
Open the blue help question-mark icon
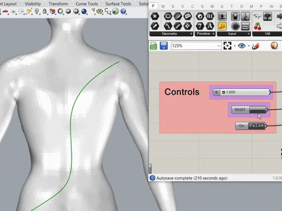coord(123,11)
